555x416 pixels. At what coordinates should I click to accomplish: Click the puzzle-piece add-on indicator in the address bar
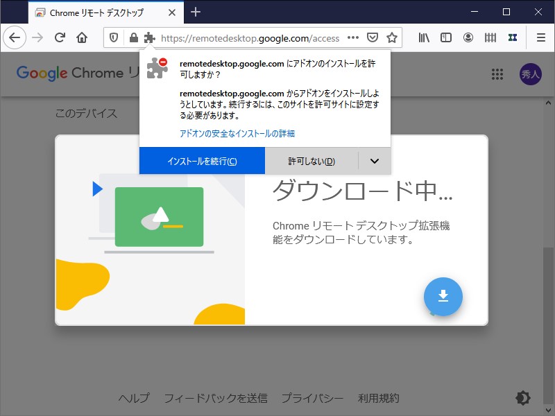point(150,37)
